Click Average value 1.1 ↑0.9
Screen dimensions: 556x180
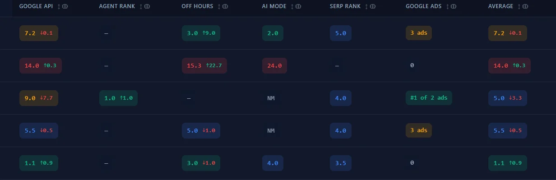point(508,163)
